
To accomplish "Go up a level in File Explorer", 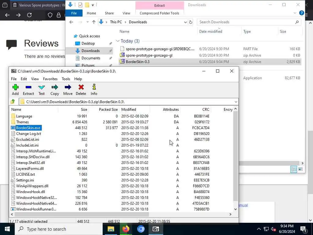I will click(x=94, y=22).
